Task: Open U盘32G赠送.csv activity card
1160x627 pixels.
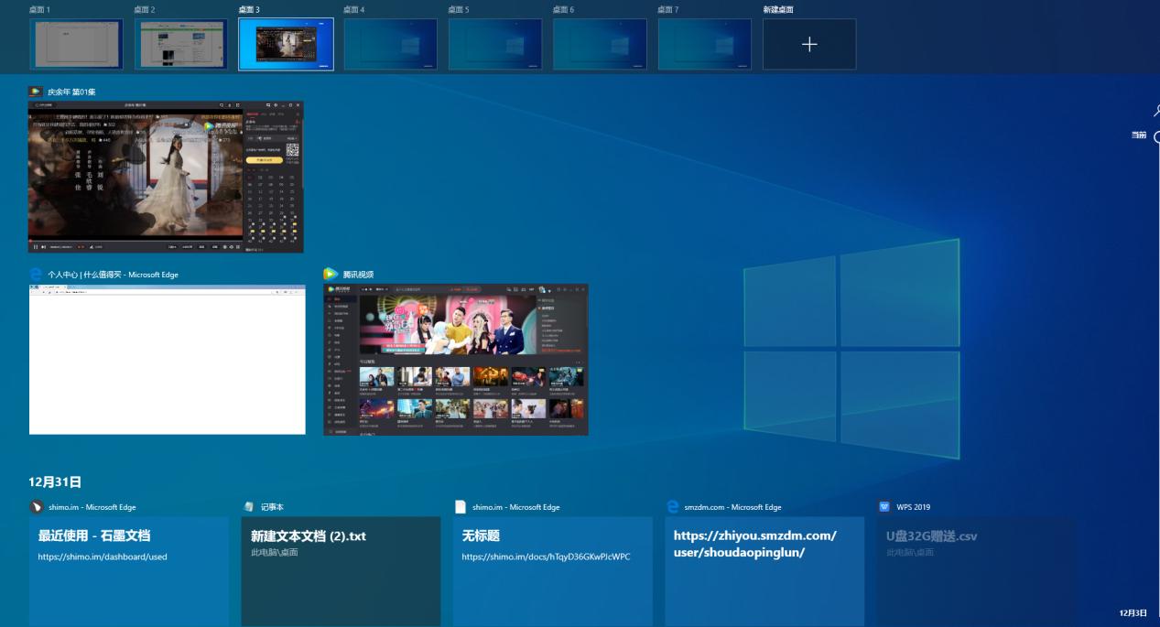Action: (x=976, y=568)
